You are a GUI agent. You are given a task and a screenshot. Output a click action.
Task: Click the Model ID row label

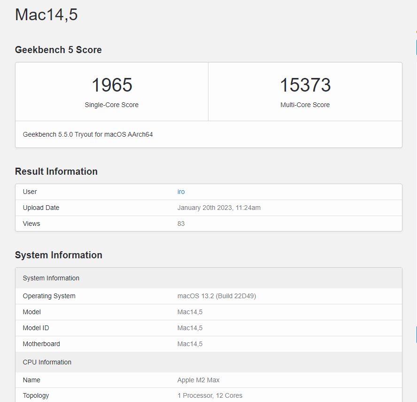36,328
